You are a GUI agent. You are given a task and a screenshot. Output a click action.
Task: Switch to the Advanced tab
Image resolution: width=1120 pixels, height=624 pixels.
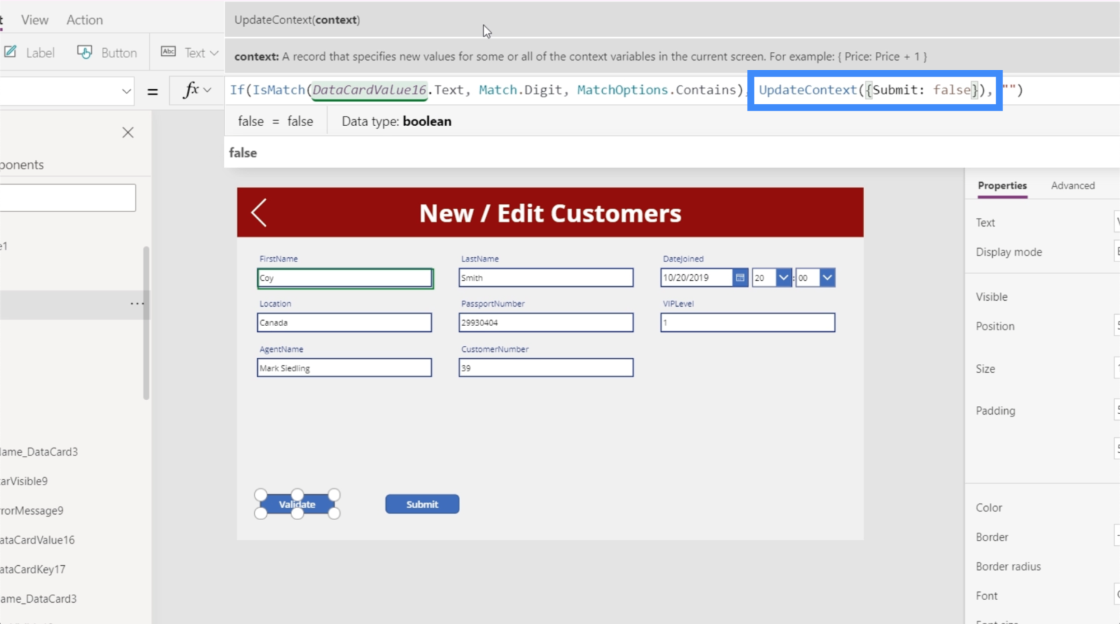[x=1073, y=186]
